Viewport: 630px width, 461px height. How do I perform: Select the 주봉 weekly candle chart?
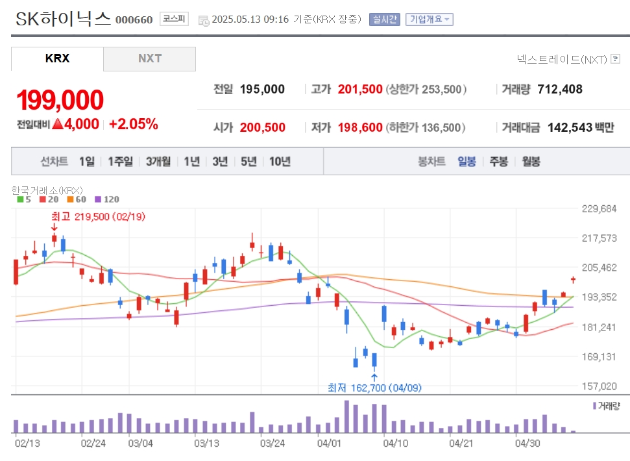(499, 162)
